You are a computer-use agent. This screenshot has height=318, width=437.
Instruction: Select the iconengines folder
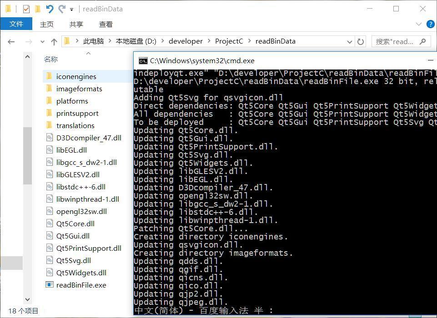[76, 76]
